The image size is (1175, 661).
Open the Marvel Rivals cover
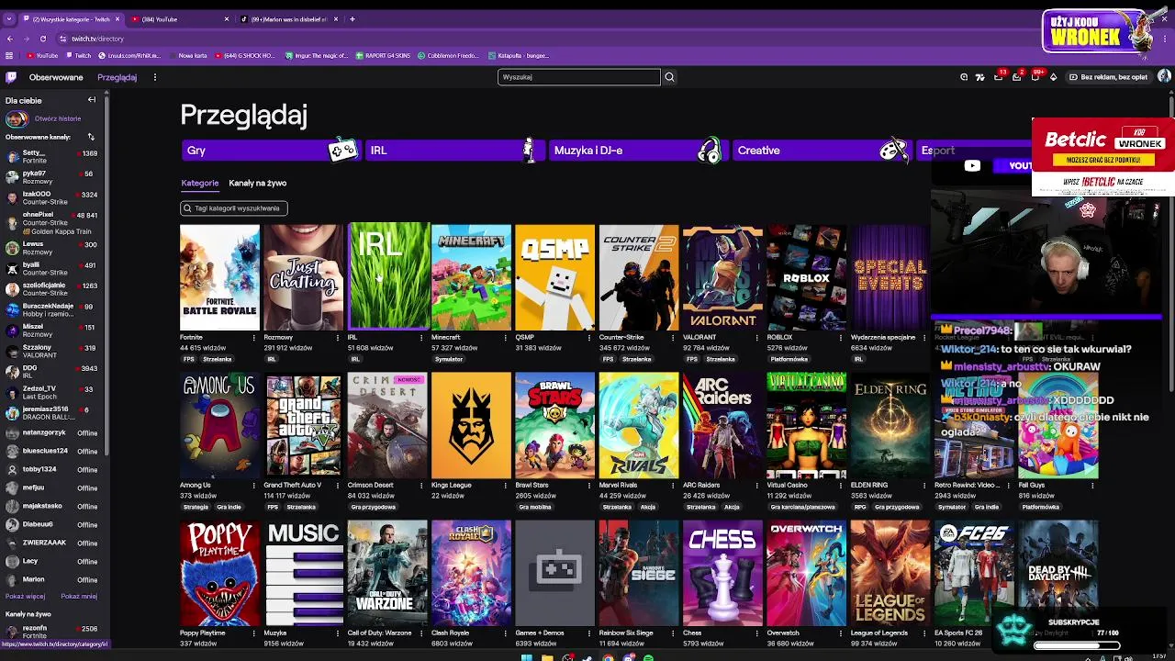point(639,425)
